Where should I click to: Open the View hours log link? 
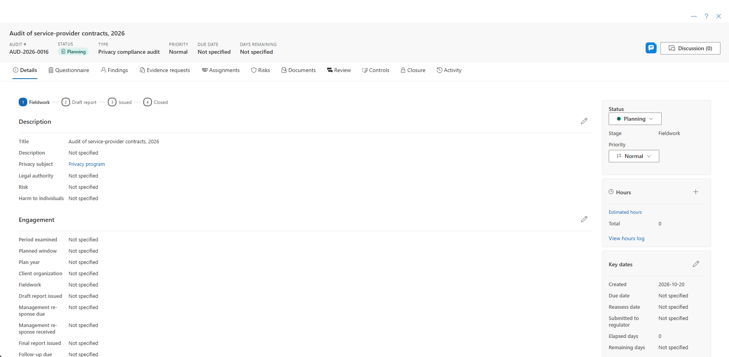(627, 238)
